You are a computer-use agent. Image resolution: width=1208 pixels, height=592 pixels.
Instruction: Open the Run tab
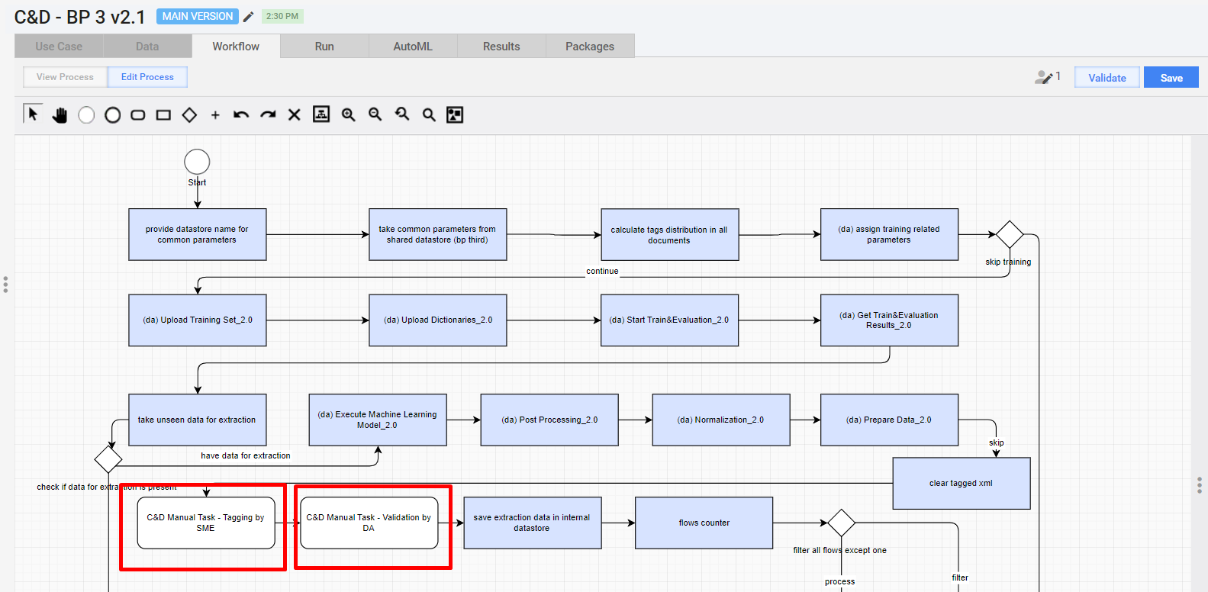coord(324,47)
